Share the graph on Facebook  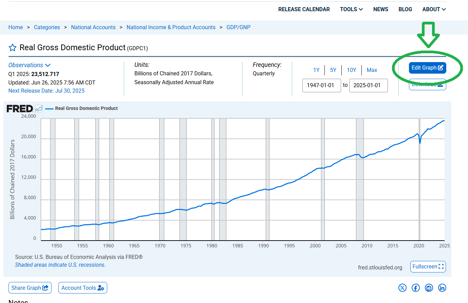tap(416, 288)
